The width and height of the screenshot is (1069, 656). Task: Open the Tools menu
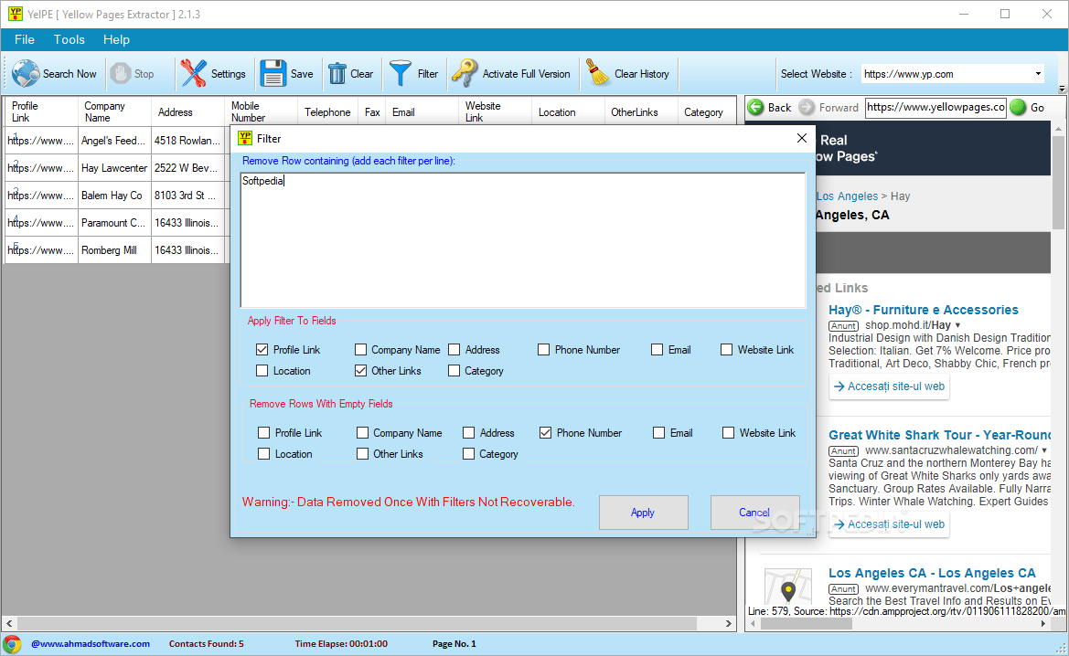(x=69, y=39)
